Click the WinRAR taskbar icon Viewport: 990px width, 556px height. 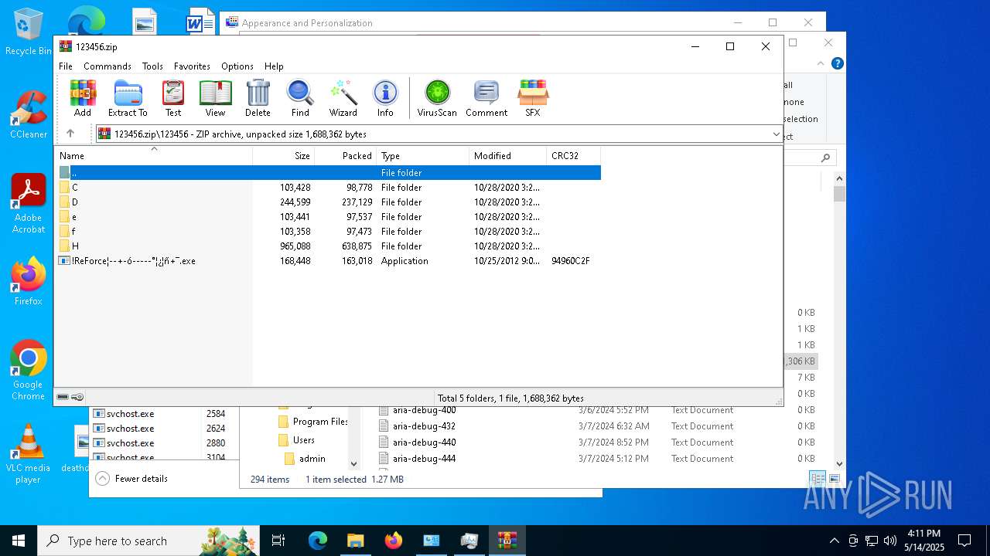click(x=507, y=541)
